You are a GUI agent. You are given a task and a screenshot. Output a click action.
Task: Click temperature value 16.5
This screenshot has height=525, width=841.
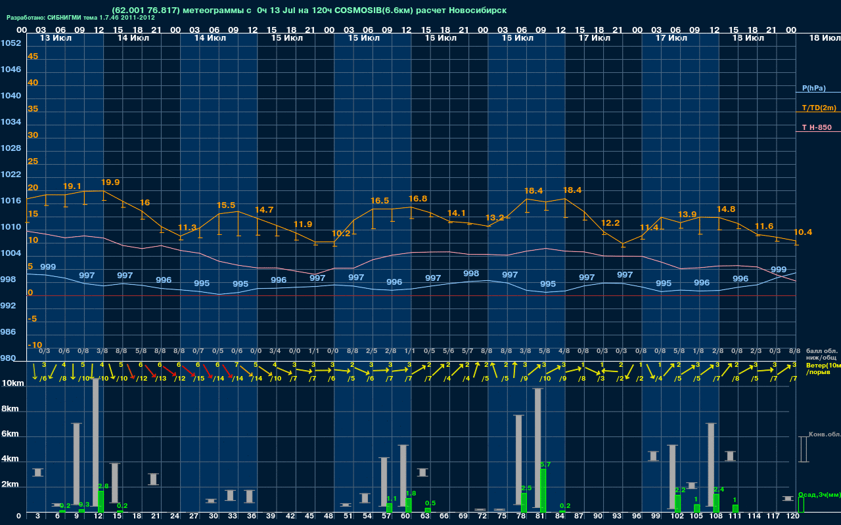click(380, 201)
